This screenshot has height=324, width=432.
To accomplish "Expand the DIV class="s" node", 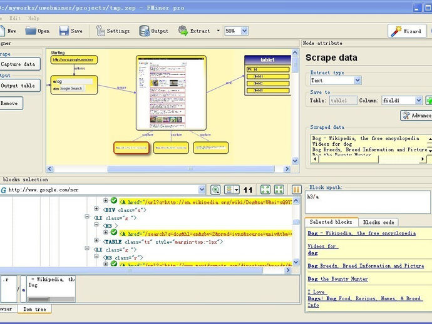I will [x=96, y=209].
